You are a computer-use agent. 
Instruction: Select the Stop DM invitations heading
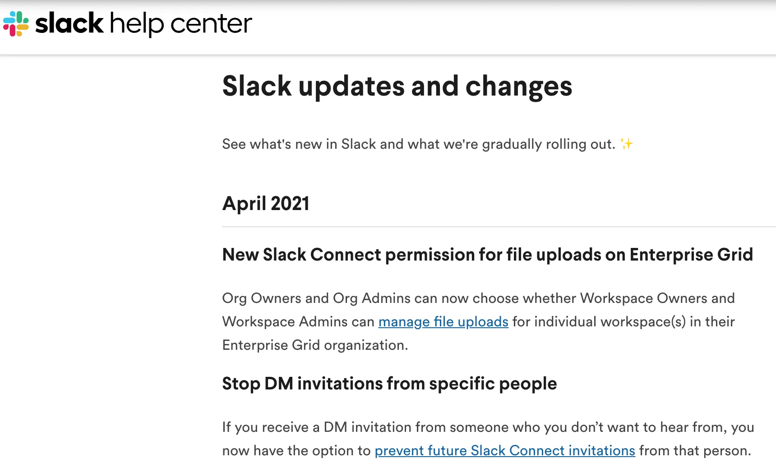point(389,384)
